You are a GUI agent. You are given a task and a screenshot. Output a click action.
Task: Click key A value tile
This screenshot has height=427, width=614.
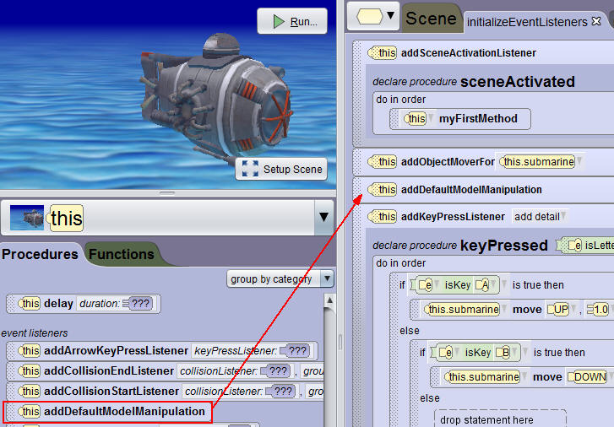point(482,285)
